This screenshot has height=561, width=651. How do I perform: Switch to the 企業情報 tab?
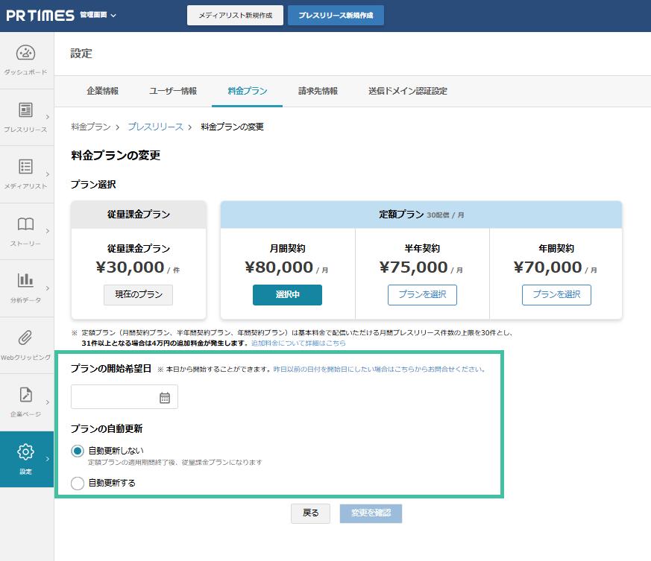[102, 91]
